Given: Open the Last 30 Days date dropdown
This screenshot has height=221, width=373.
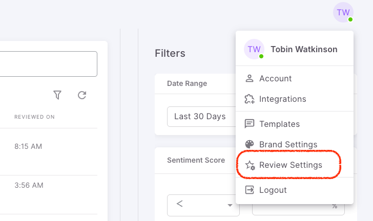Looking at the screenshot, I should [201, 117].
